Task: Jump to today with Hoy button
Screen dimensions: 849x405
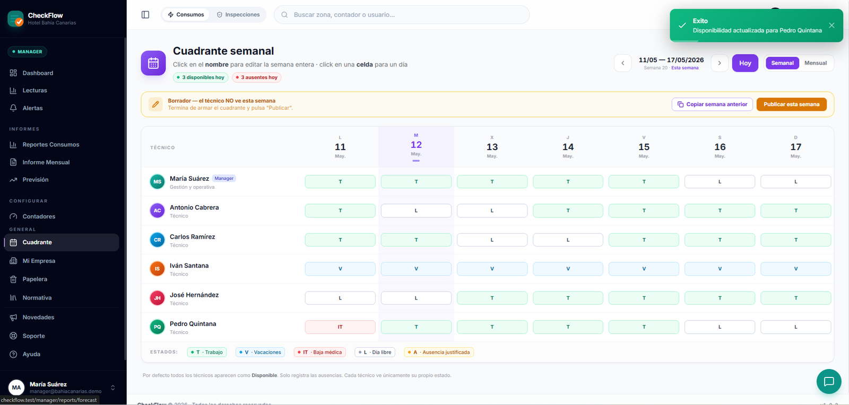Action: tap(745, 63)
